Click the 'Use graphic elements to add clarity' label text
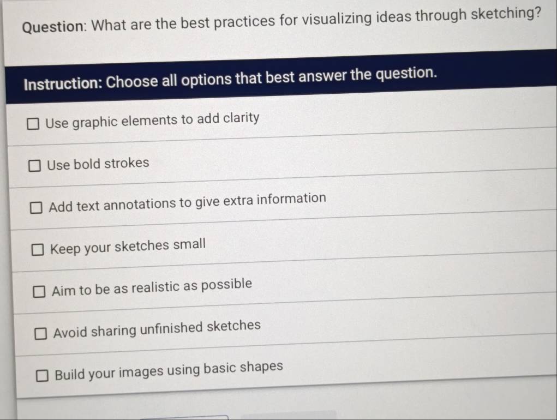This screenshot has width=557, height=420. [x=152, y=119]
